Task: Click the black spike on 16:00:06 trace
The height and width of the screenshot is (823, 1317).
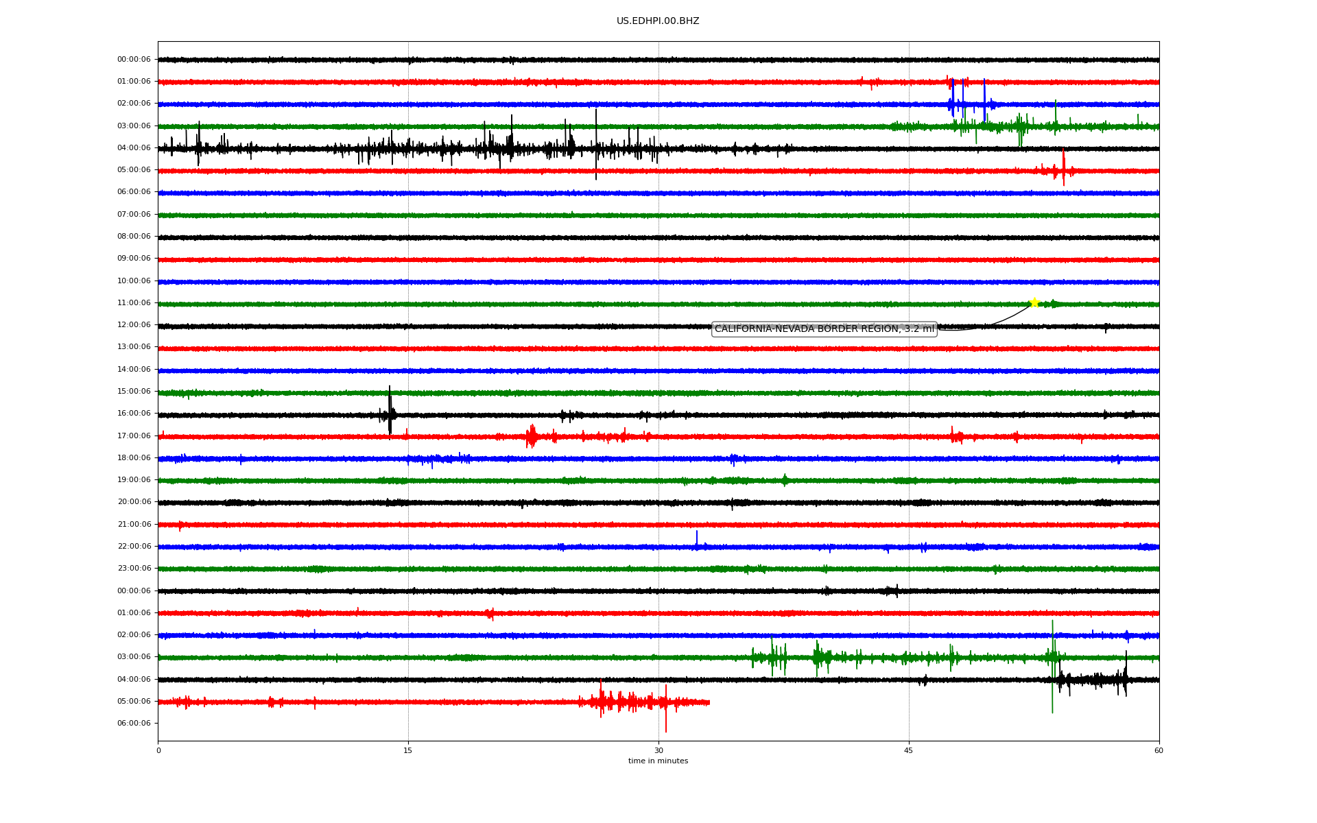Action: click(x=390, y=410)
